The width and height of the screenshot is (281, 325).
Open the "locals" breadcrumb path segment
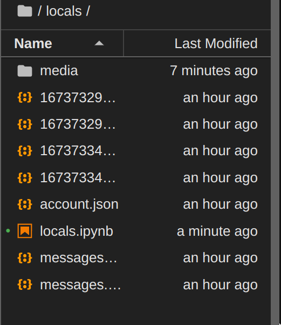64,11
